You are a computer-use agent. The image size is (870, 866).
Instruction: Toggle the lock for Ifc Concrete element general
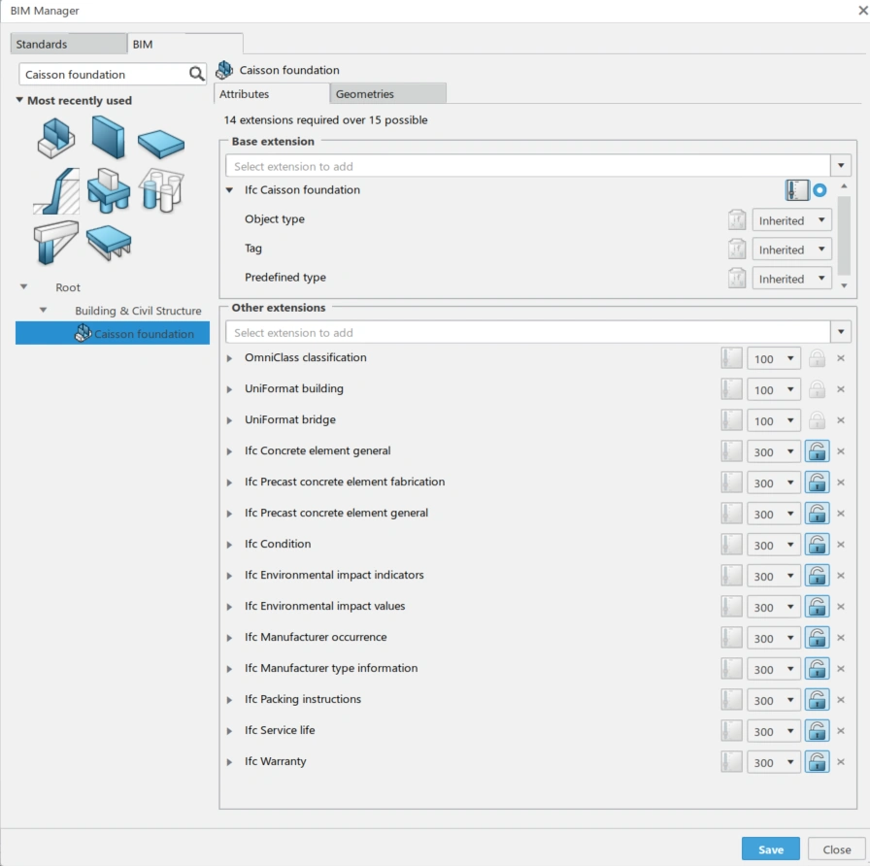[817, 451]
